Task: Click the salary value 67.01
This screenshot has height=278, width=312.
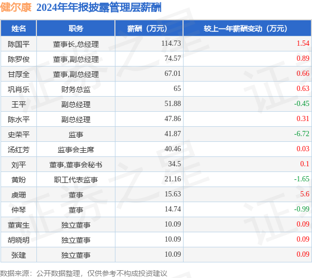Action: point(173,73)
